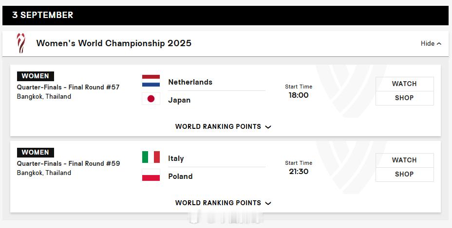Select the Italy team name
Screen dimensions: 452x228
[176, 158]
